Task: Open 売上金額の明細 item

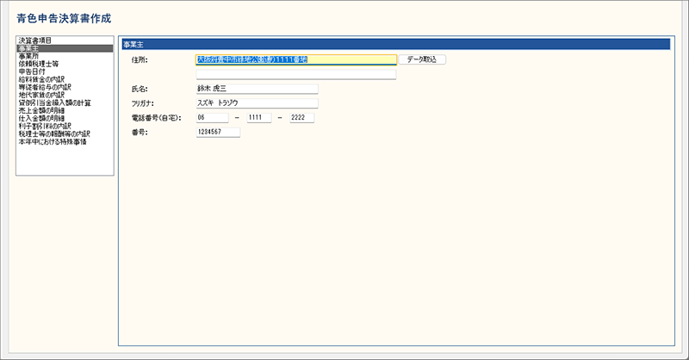Action: 41,110
